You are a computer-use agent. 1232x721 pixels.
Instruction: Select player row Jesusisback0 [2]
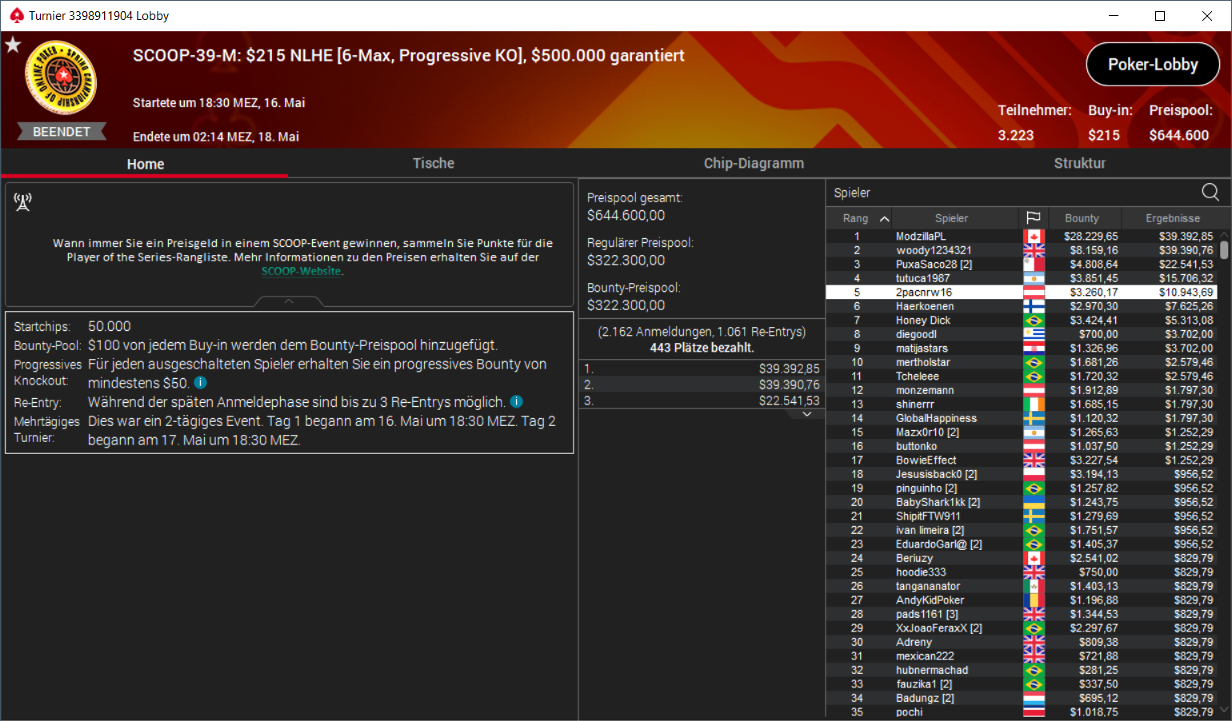1022,474
